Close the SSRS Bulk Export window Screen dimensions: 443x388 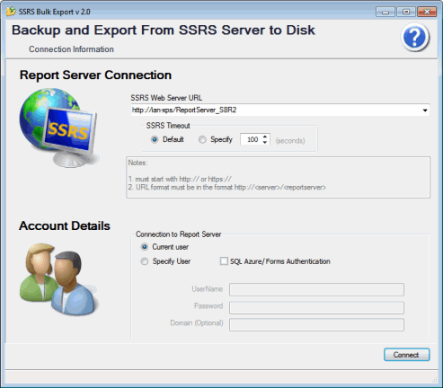(x=427, y=12)
